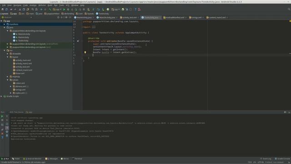This screenshot has width=291, height=164.
Task: Click the scroll-from-source target icon in Project panel
Action: (x=58, y=17)
